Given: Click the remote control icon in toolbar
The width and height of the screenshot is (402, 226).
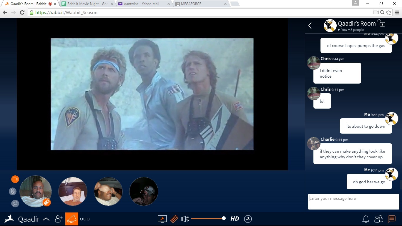Looking at the screenshot, I should [x=174, y=219].
